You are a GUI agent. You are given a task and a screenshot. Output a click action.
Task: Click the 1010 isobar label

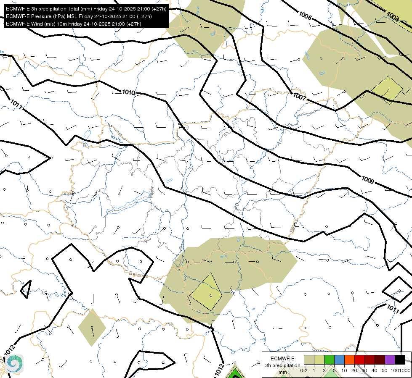[129, 92]
